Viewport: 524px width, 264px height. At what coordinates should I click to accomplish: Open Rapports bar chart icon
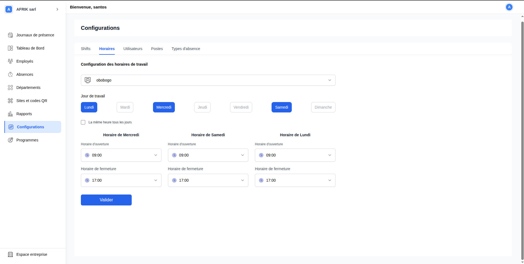coord(10,114)
